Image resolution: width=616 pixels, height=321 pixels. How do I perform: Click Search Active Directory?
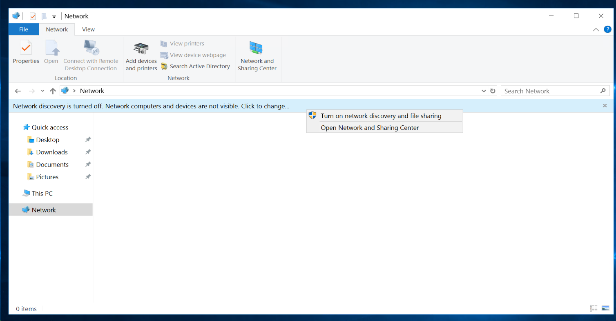coord(196,67)
